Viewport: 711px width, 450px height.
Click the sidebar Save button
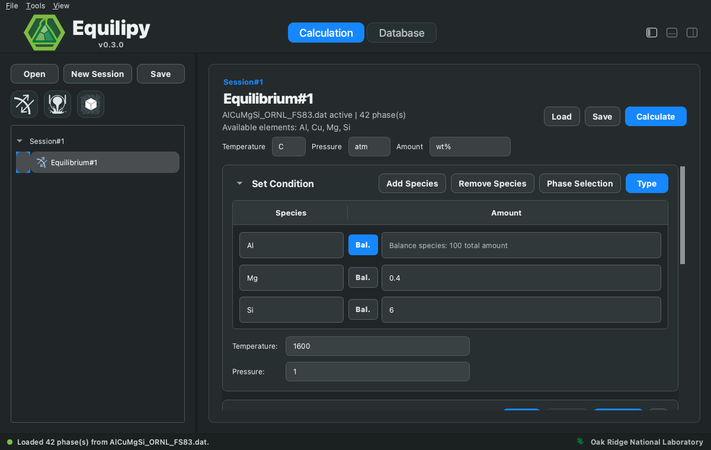tap(161, 74)
